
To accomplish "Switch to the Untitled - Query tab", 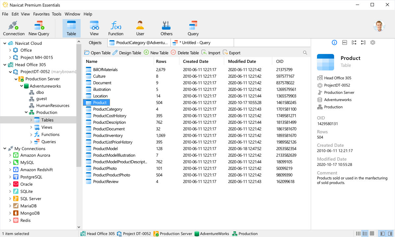I will [202, 43].
